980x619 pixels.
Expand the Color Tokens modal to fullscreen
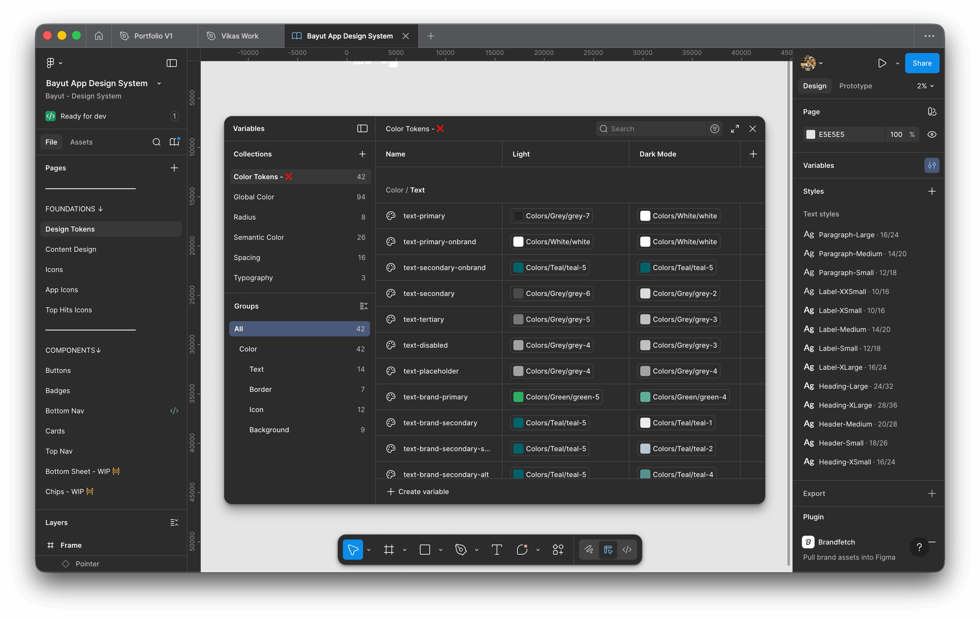pyautogui.click(x=735, y=128)
